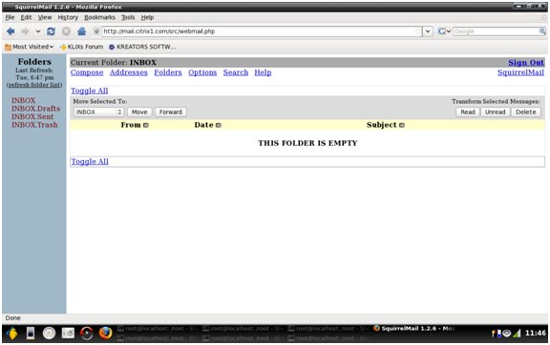
Task: Click the second taskbar launcher icon
Action: [31, 334]
